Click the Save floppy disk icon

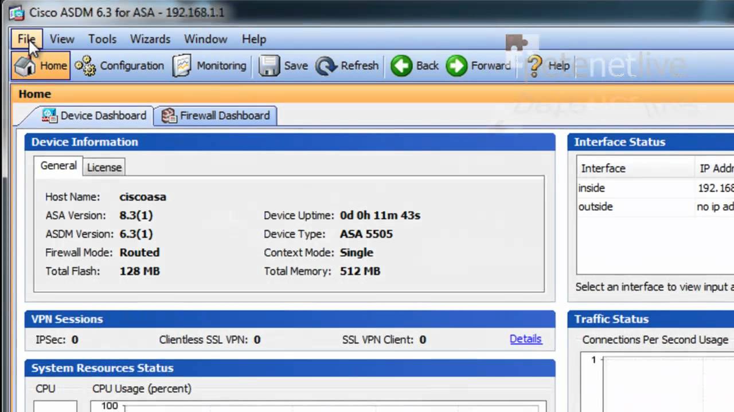[x=269, y=66]
